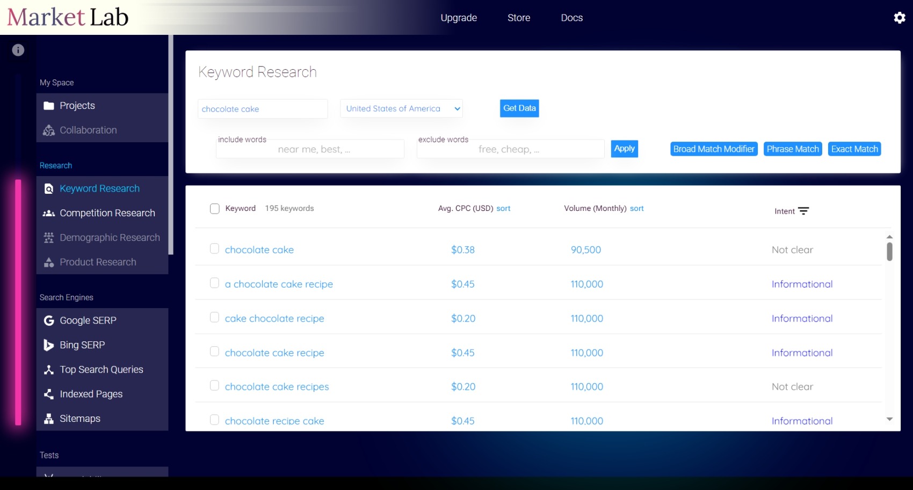
Task: Open the 'cake chocolate recipe' keyword link
Action: click(x=274, y=318)
